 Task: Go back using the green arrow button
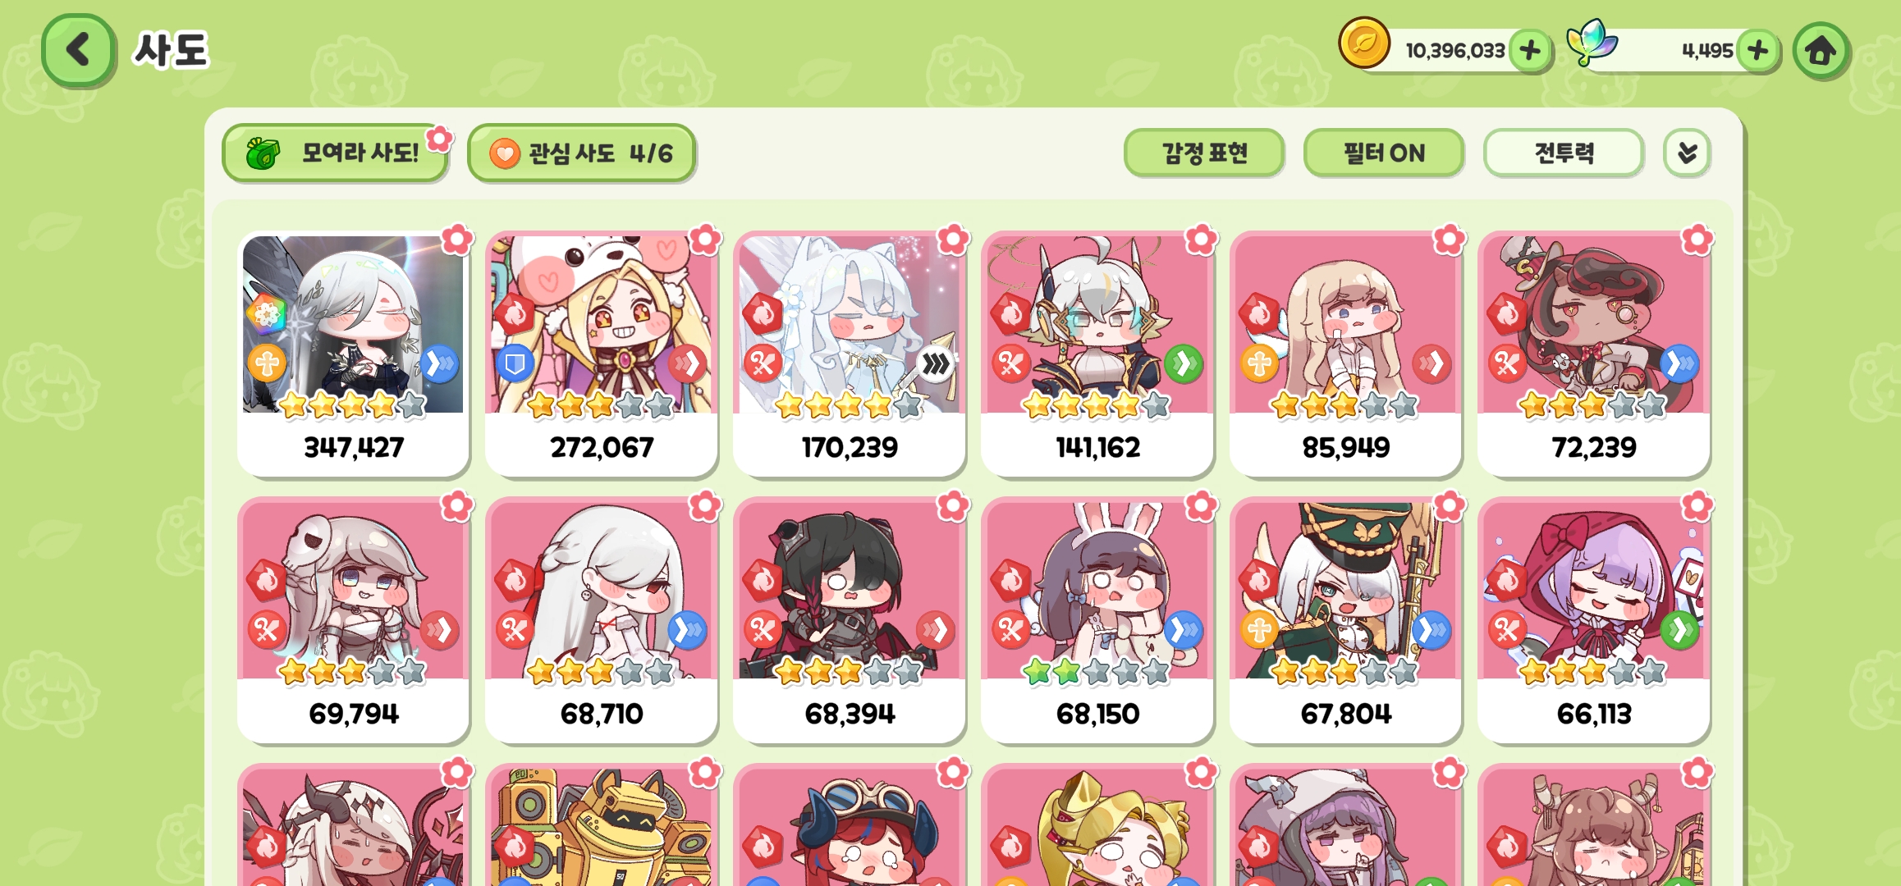pos(78,49)
